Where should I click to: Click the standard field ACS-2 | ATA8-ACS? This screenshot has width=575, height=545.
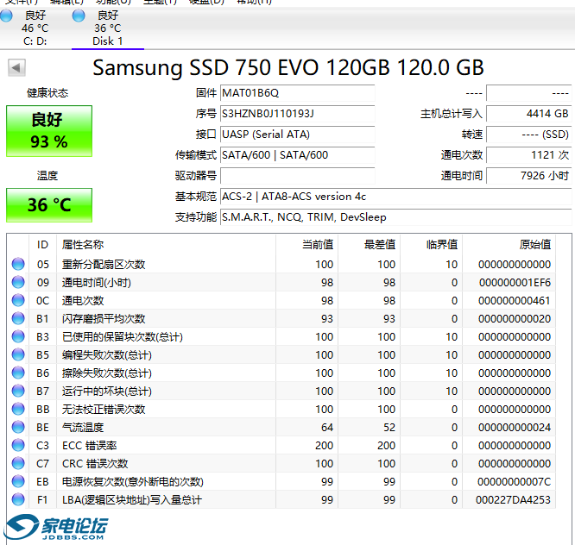[395, 197]
